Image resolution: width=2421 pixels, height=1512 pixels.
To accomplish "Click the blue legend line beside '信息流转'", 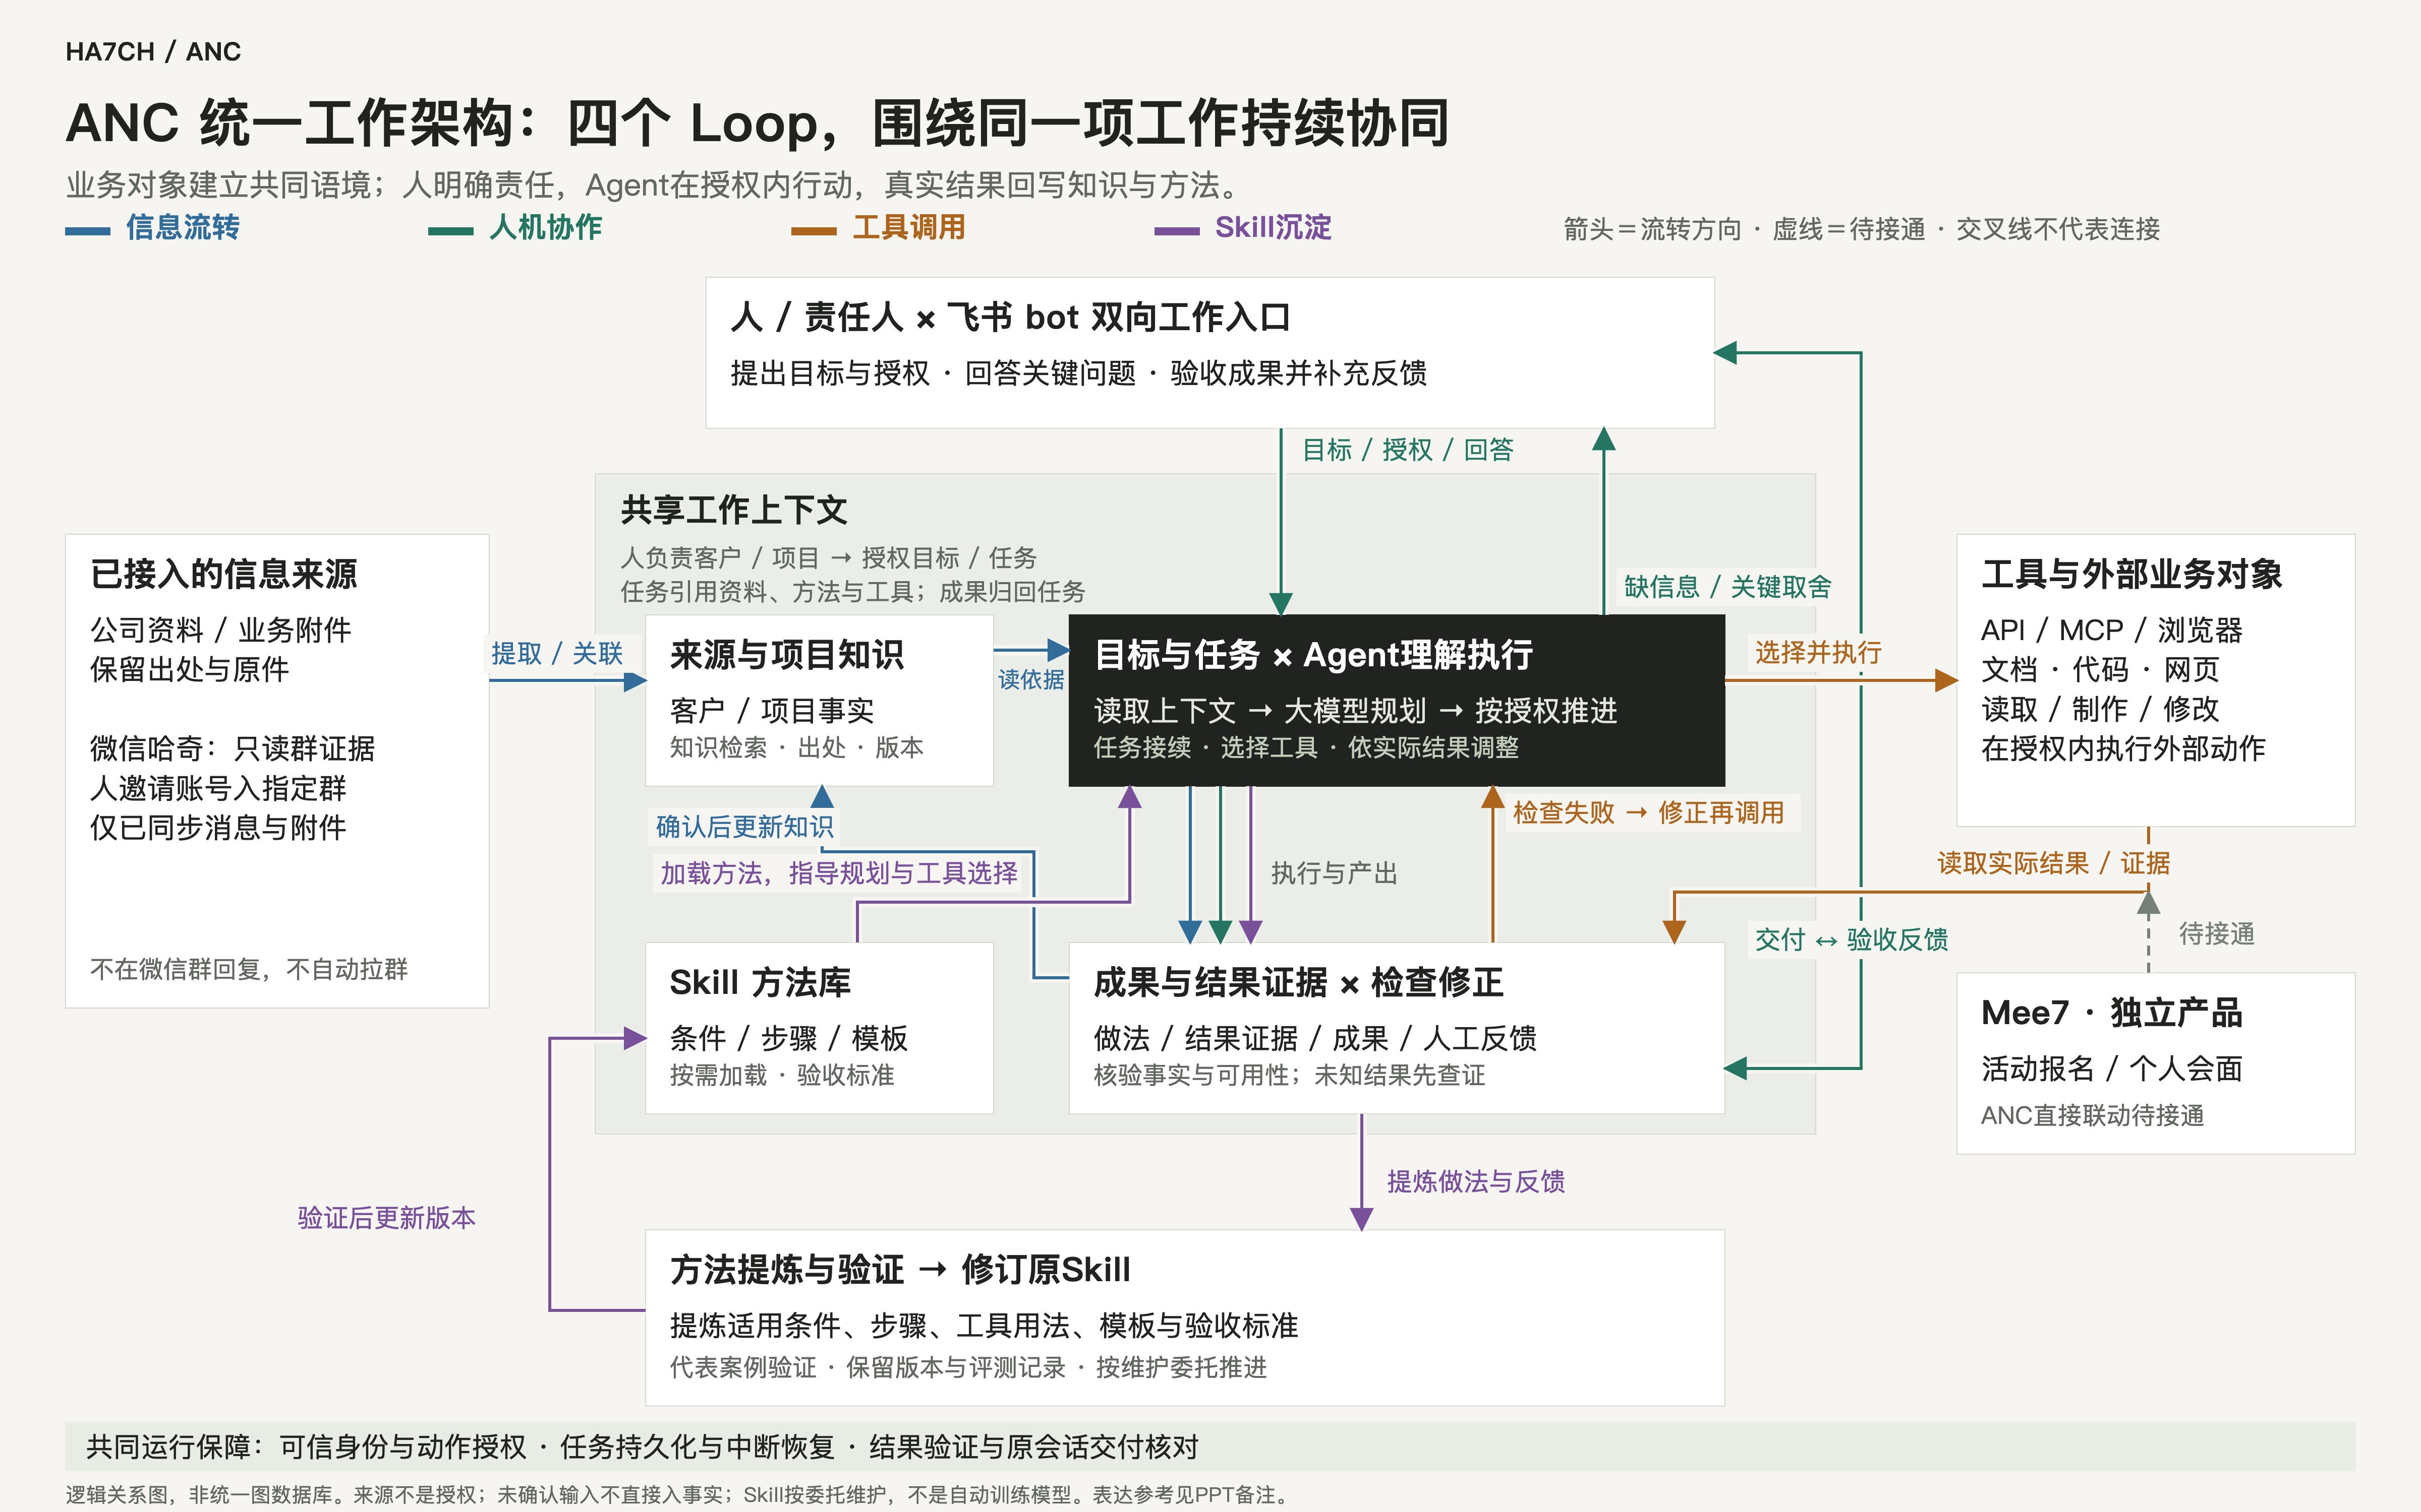I will coord(87,231).
